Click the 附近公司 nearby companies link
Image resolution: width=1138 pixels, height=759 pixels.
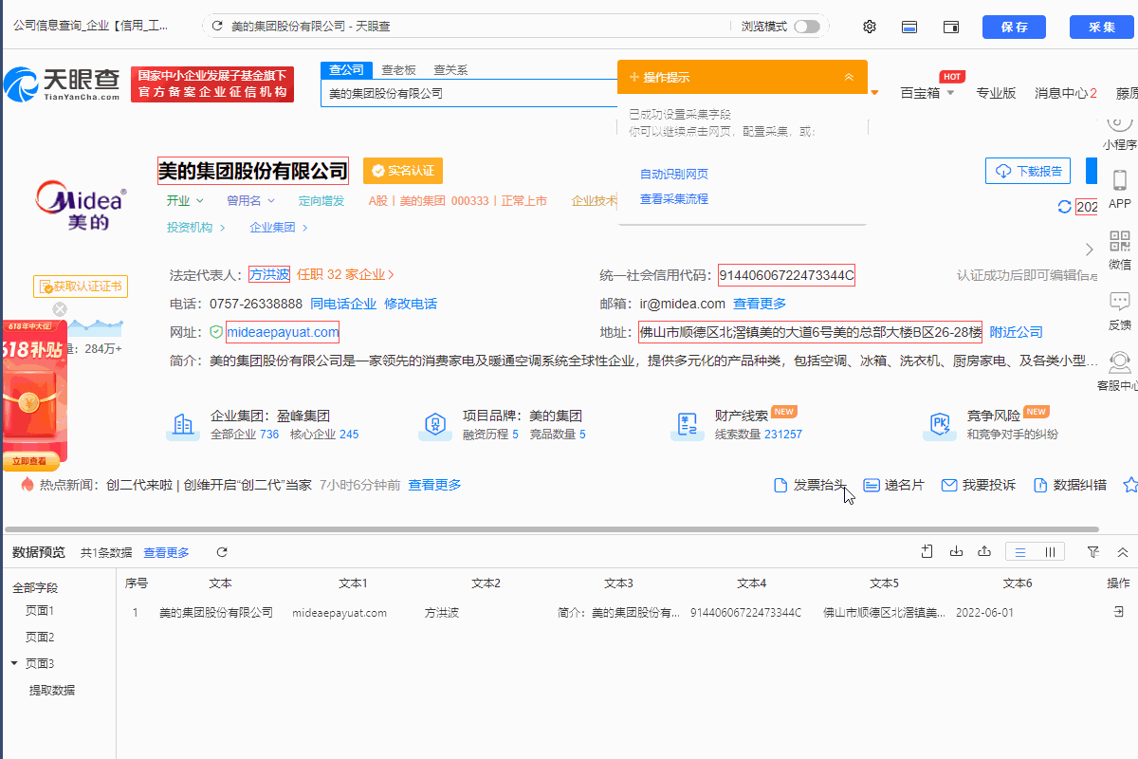coord(1017,332)
